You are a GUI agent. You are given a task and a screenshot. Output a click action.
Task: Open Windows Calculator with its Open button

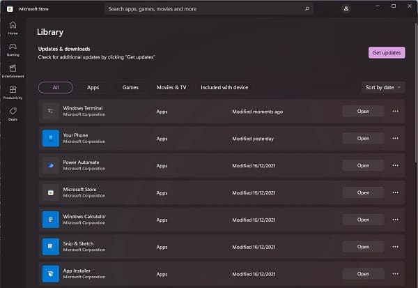(364, 220)
